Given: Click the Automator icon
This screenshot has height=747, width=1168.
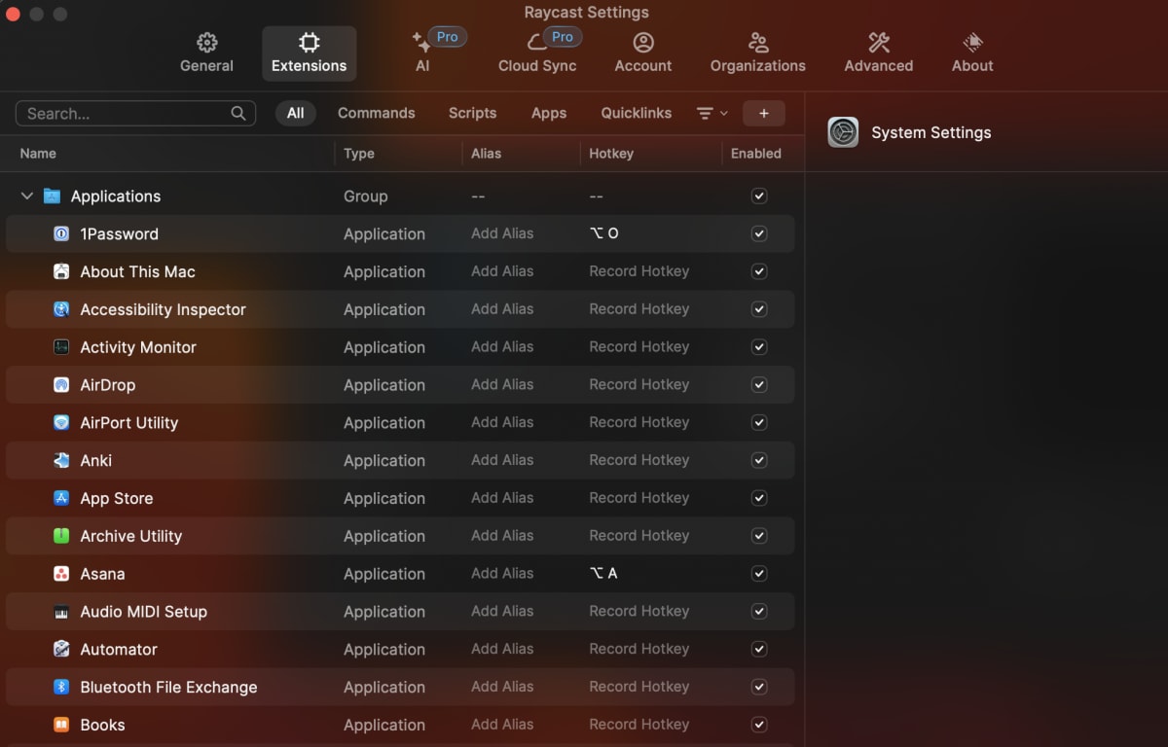Looking at the screenshot, I should 61,649.
